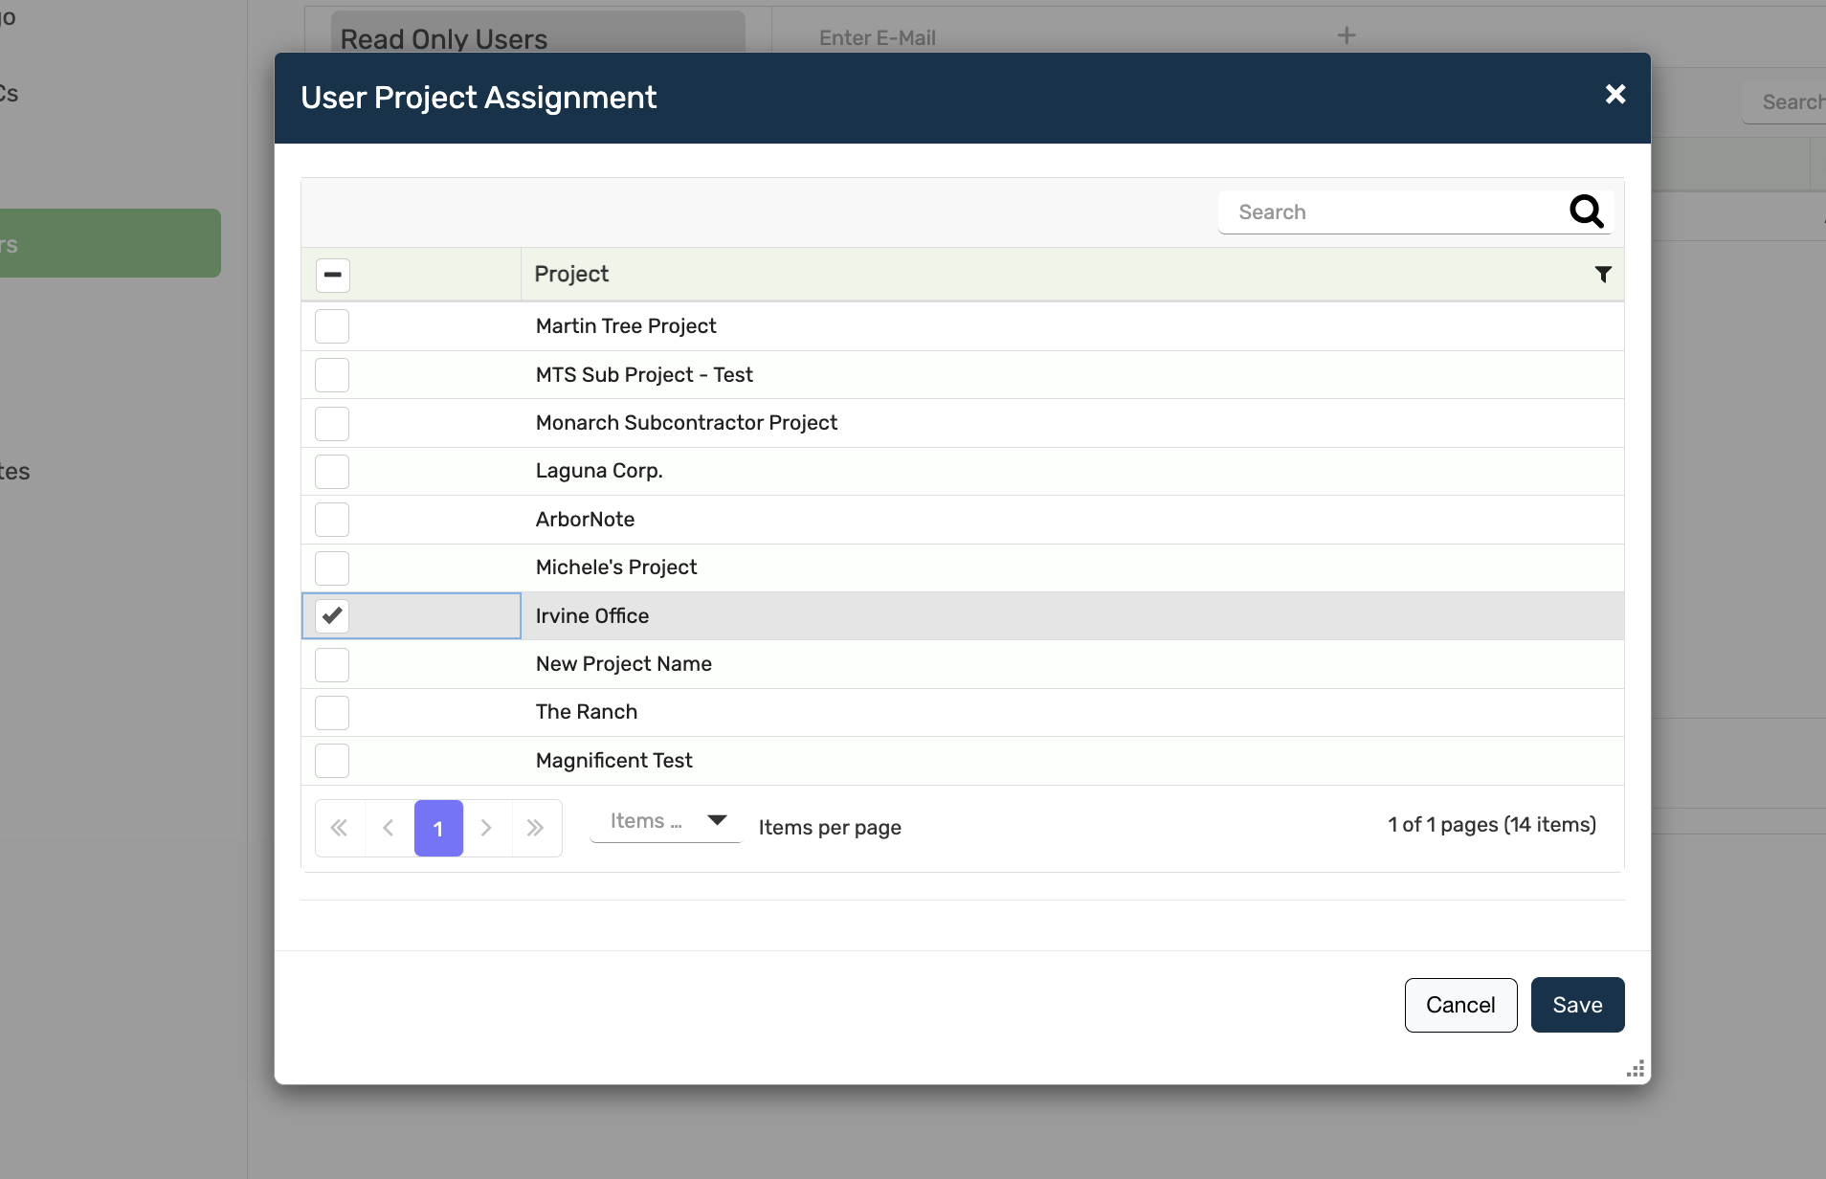
Task: Click the plus icon beside Enter E-Mail
Action: coord(1347,36)
